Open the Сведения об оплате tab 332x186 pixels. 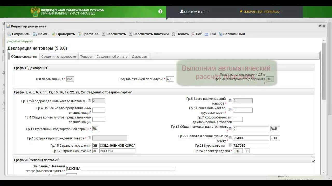[112, 56]
